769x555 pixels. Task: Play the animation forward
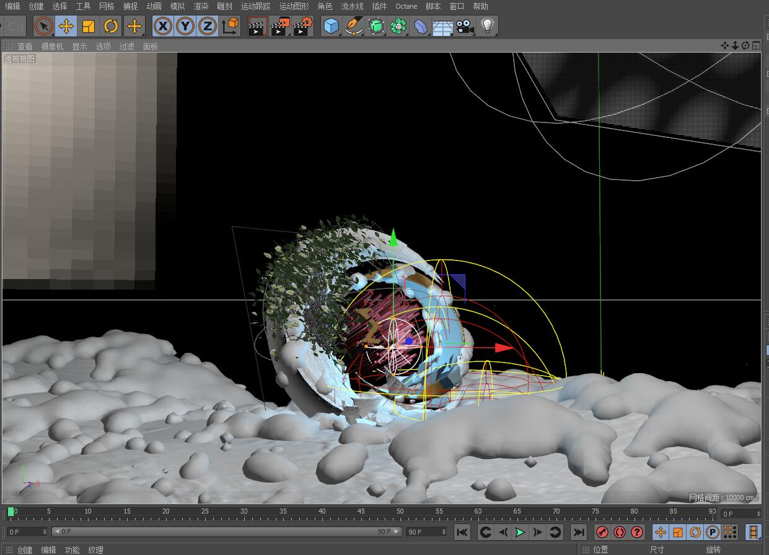[521, 532]
